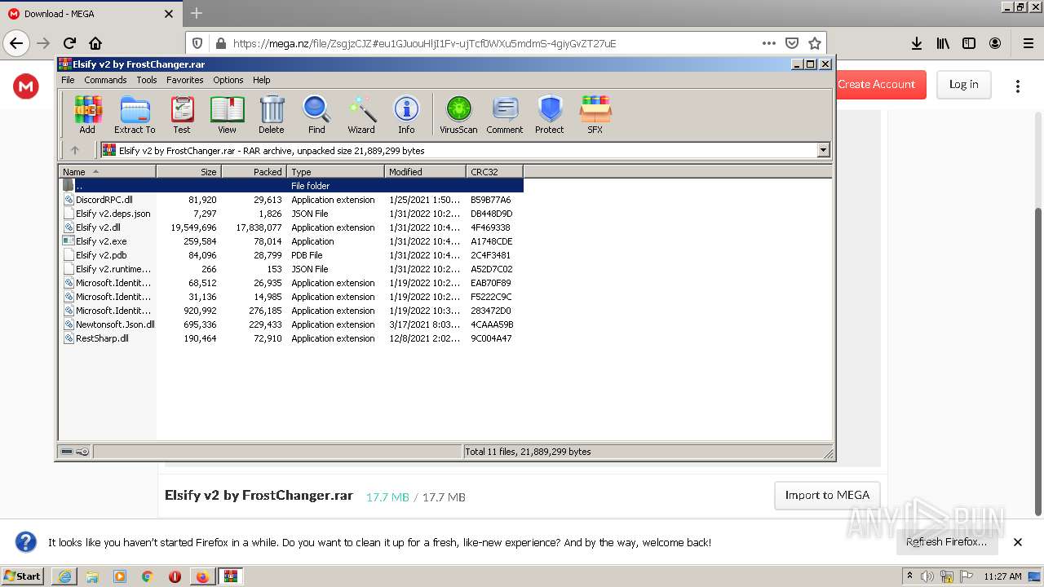Select DiscordRPC.dll file

coord(291,200)
